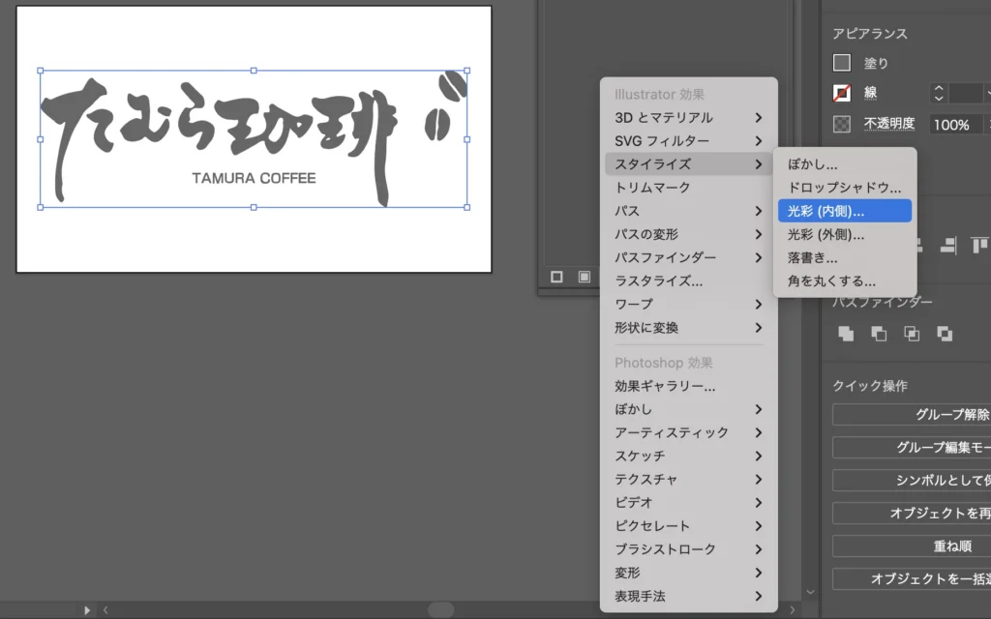The image size is (991, 619).
Task: Click the Pathfinder minus front icon
Action: pos(879,334)
